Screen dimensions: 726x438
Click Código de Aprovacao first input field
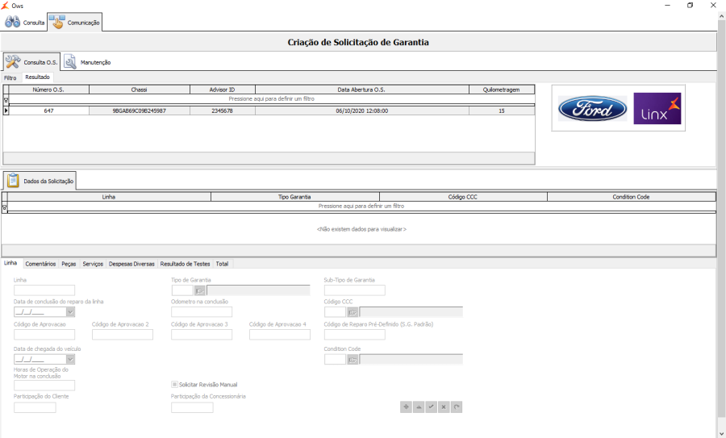[x=44, y=335]
